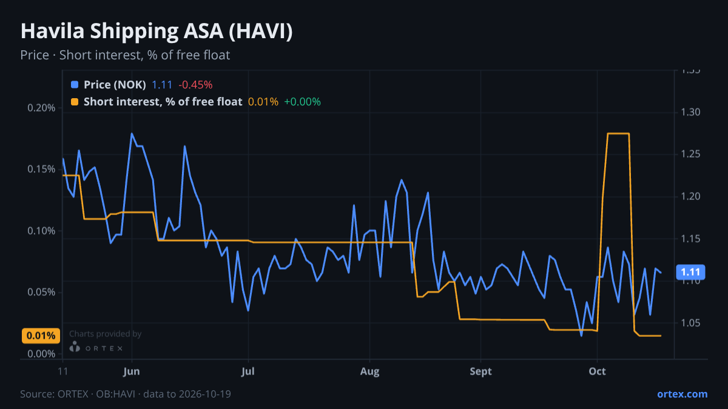The height and width of the screenshot is (409, 728).
Task: Click the 'Jun' x-axis label
Action: (x=132, y=371)
